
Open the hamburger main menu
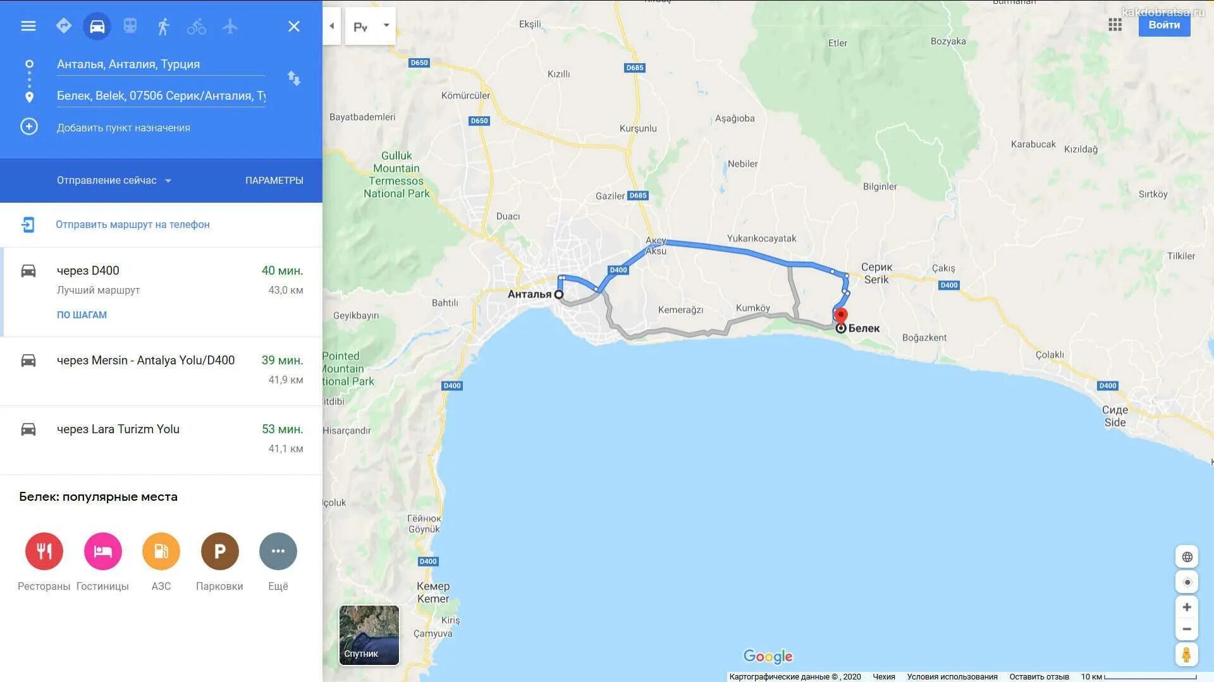(28, 26)
